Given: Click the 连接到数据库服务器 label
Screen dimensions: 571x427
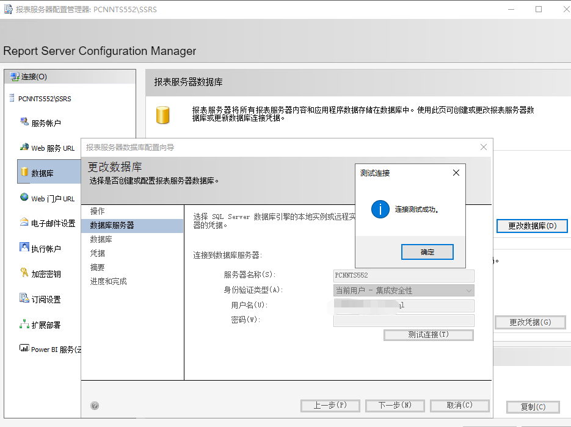Looking at the screenshot, I should [x=228, y=255].
